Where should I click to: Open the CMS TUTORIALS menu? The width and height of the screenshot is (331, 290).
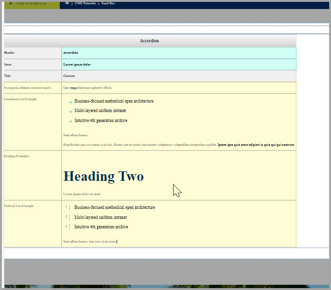[31, 4]
